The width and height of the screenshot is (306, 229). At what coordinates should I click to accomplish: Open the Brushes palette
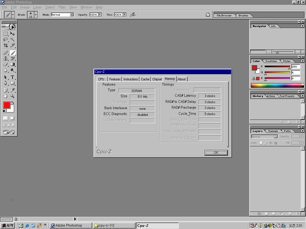point(243,16)
